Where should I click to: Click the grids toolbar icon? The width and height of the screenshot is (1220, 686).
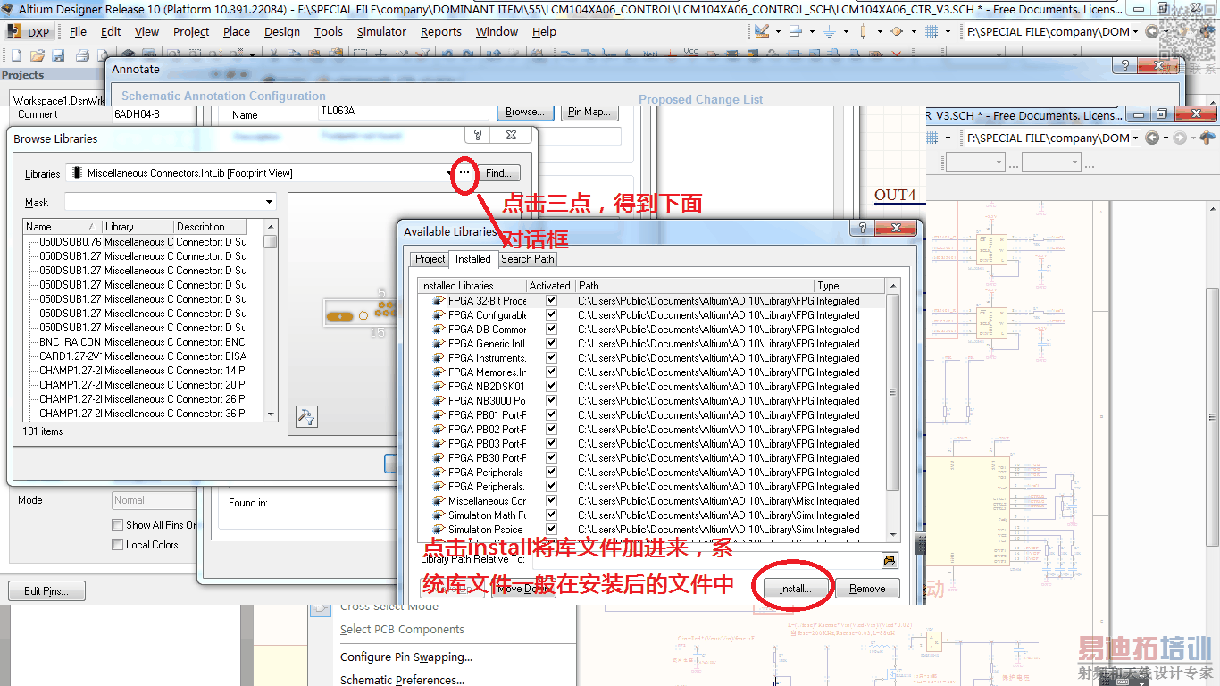click(932, 31)
